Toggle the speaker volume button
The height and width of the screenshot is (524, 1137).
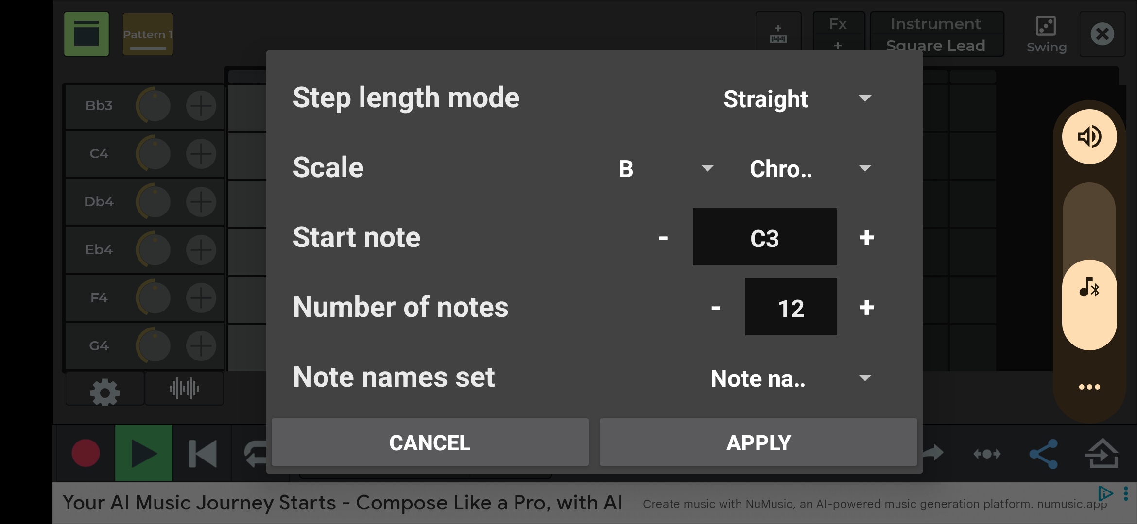1089,137
